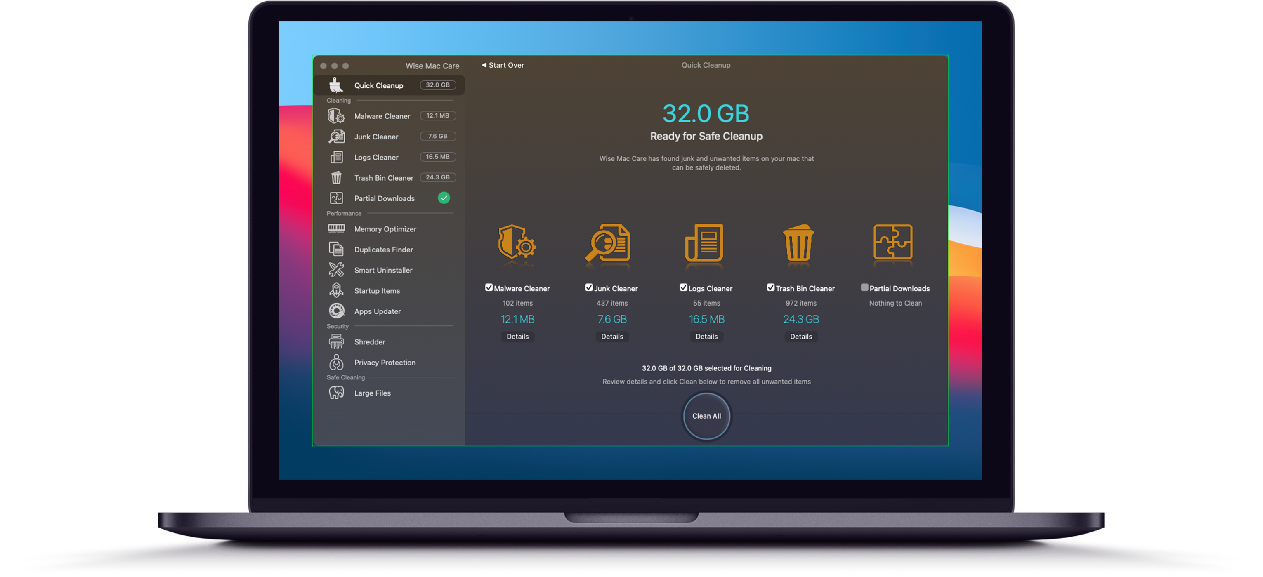Click '32.0 GB of 32.0 GB selected for Cleaning'
This screenshot has height=577, width=1263.
point(706,367)
